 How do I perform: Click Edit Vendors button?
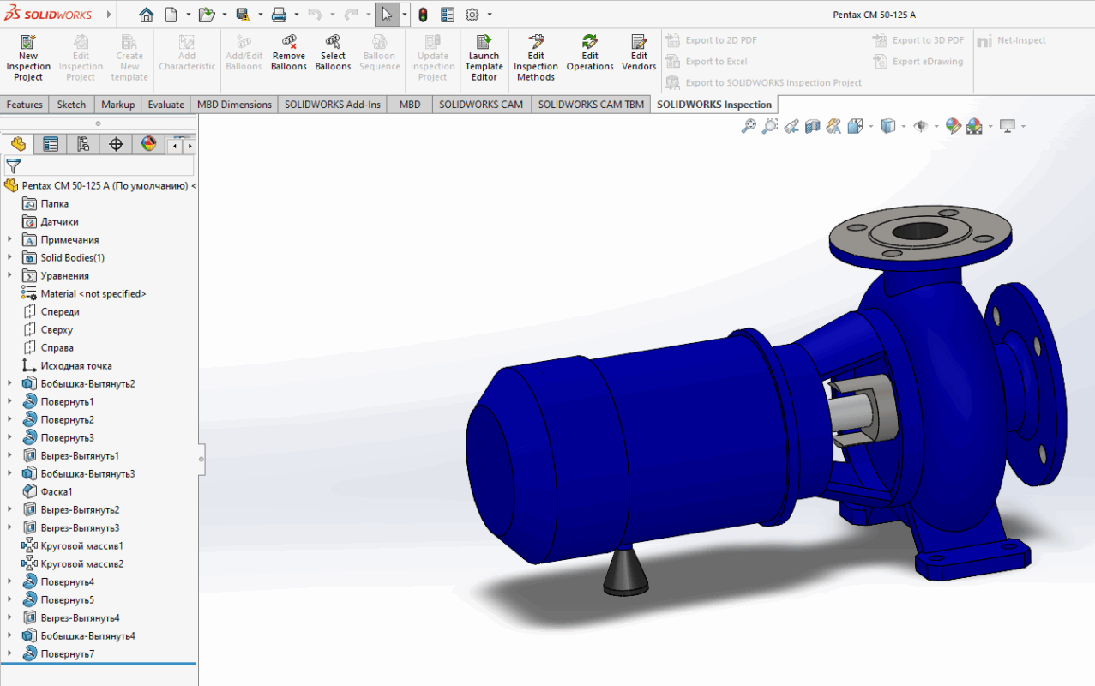(x=639, y=53)
